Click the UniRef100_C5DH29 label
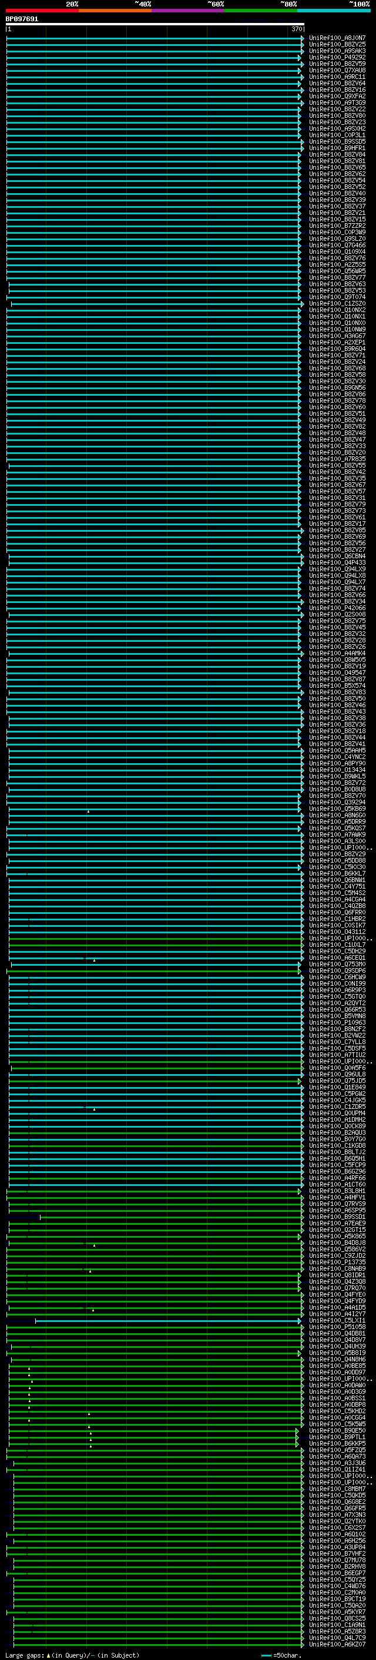This screenshot has width=376, height=1660. [337, 951]
